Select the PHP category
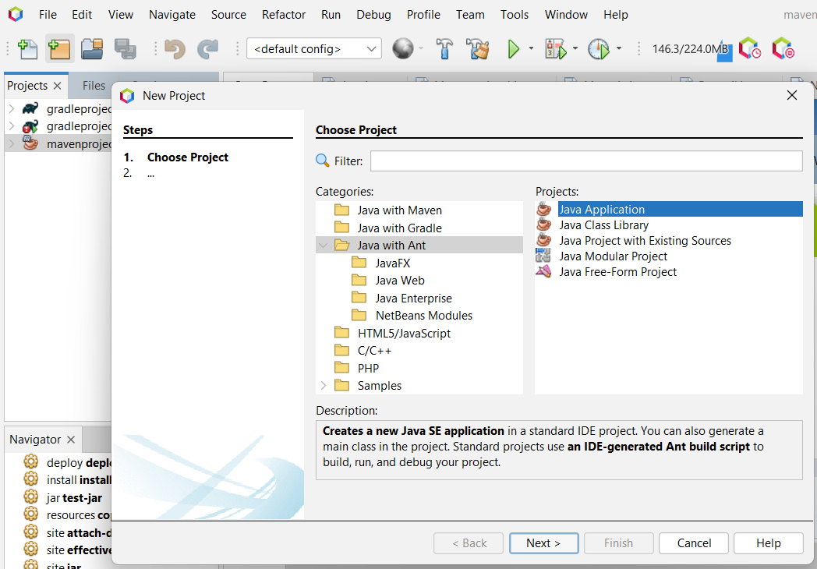The image size is (817, 569). point(368,368)
